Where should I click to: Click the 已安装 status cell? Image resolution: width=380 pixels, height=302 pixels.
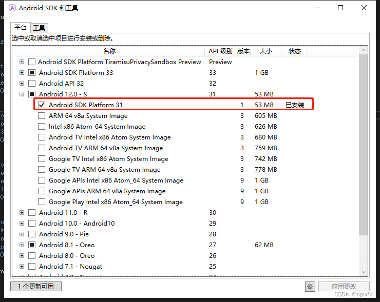pyautogui.click(x=295, y=105)
